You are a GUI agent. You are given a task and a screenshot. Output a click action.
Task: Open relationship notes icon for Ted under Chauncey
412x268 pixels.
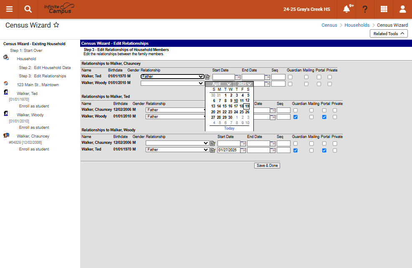207,77
